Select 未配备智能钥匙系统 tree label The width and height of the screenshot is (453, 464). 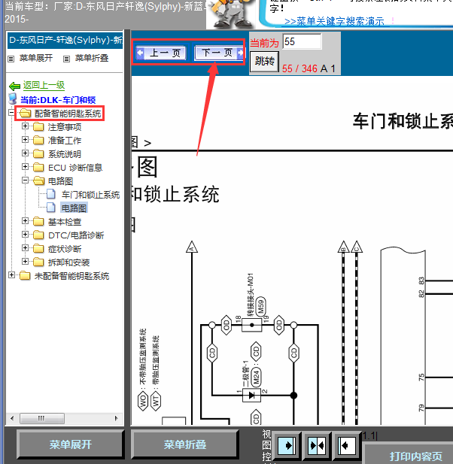coord(71,276)
